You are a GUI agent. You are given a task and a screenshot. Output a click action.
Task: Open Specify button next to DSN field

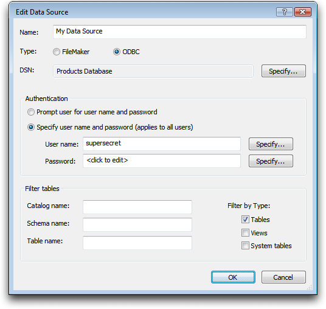283,71
